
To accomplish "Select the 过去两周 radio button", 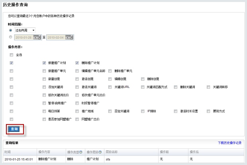I will 10,30.
